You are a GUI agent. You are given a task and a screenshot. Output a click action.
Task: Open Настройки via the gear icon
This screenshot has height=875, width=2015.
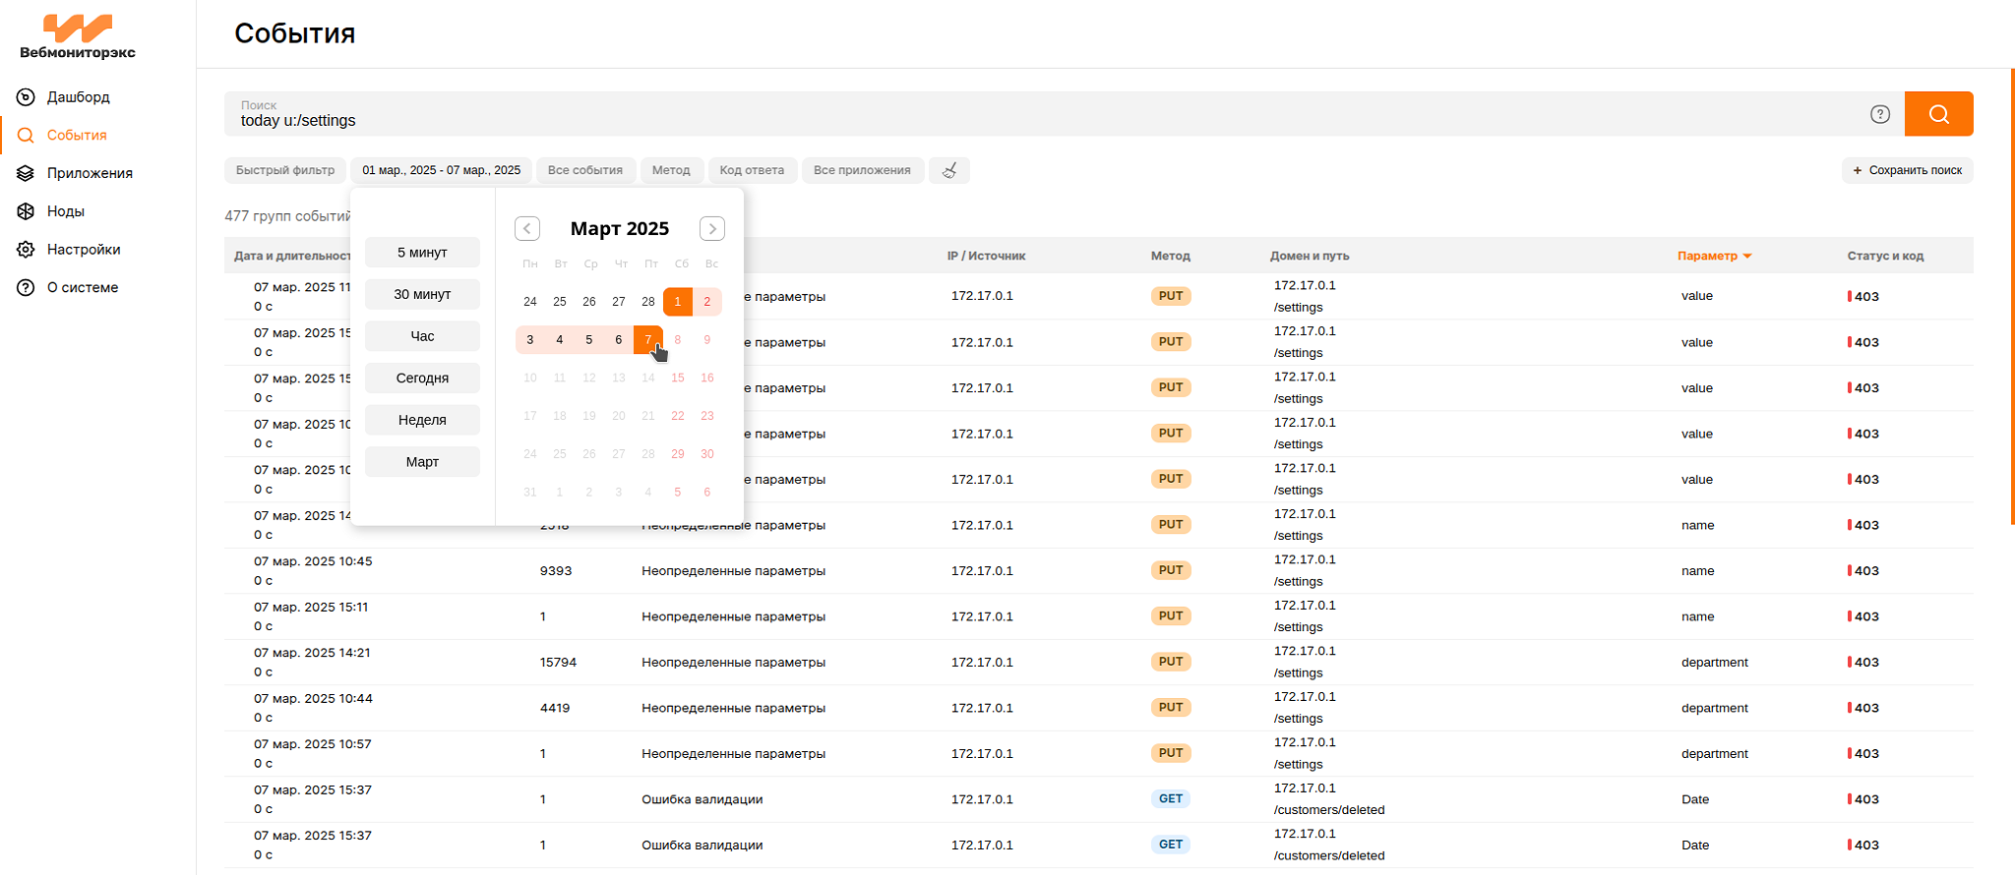pos(27,250)
